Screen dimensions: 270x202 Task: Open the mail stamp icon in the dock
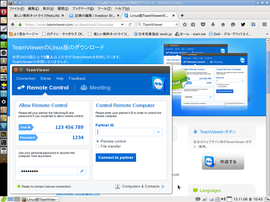tap(3, 20)
